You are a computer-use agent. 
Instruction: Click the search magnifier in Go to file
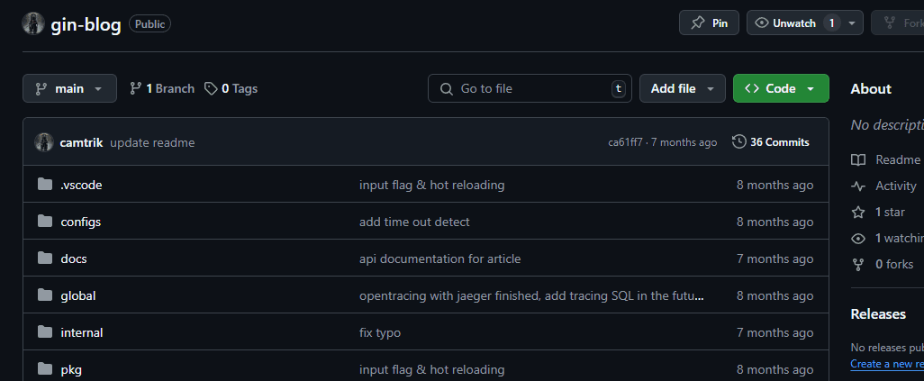(448, 88)
